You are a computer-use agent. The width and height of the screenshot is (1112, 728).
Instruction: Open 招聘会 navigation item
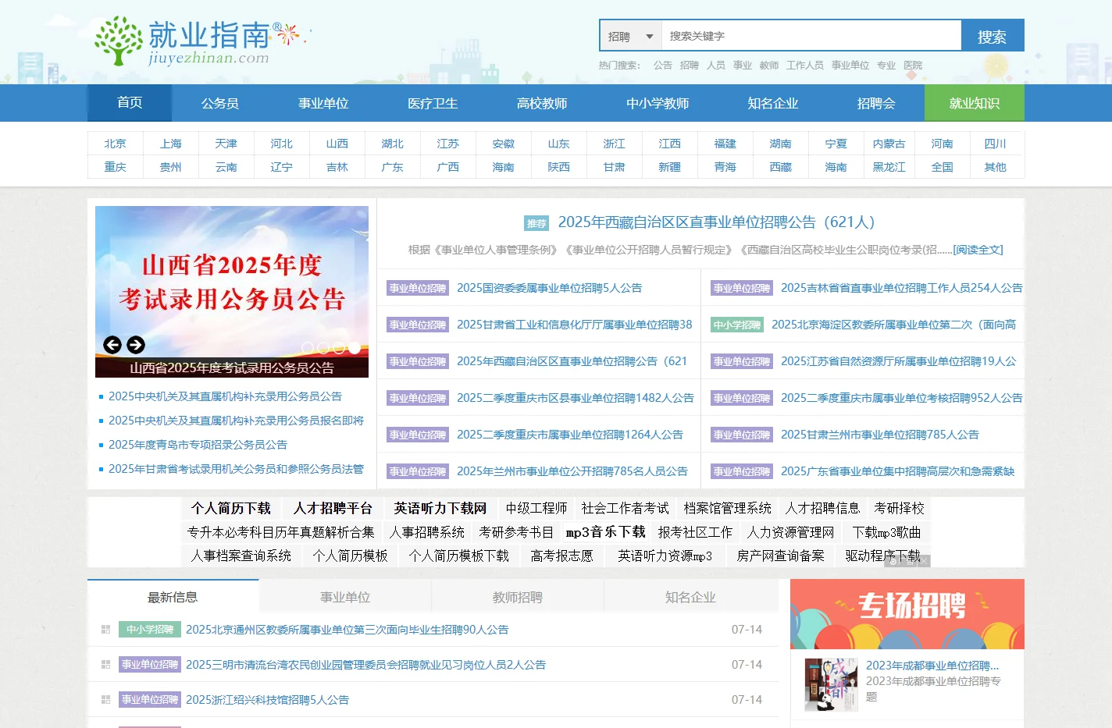[x=876, y=103]
